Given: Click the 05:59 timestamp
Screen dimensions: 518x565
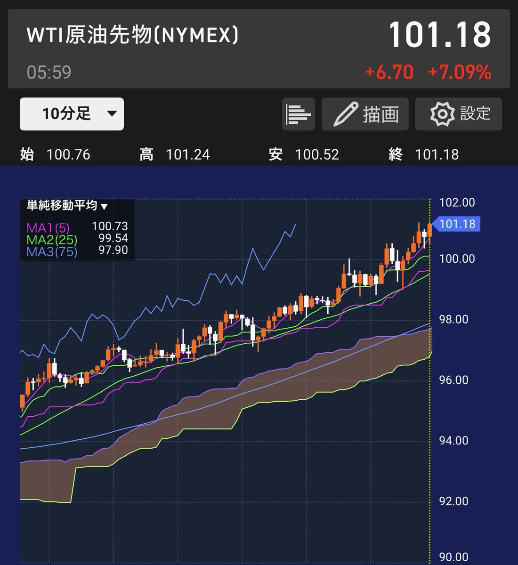Looking at the screenshot, I should coord(49,73).
